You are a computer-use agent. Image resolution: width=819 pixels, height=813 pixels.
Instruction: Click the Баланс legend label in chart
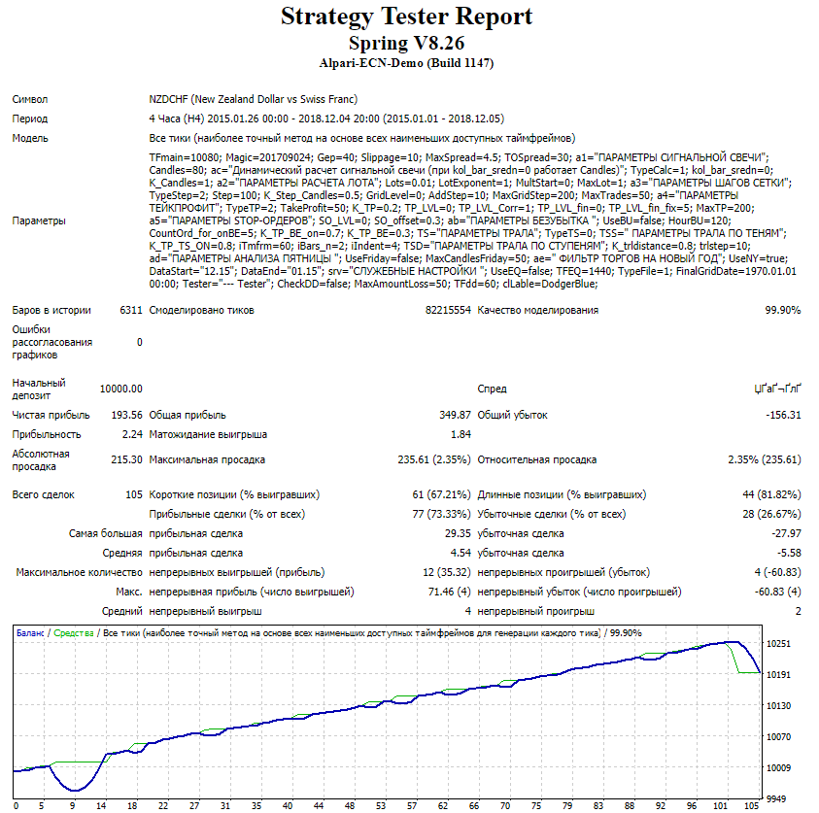[x=32, y=632]
